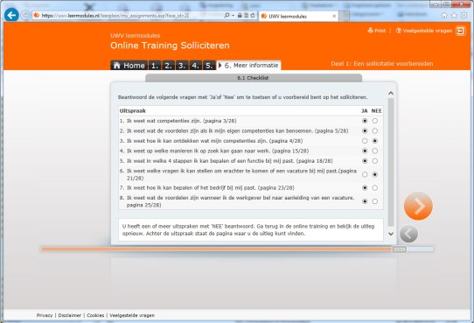Open the browser Tools gear icon
Viewport: 474px width, 323px height.
click(x=464, y=16)
